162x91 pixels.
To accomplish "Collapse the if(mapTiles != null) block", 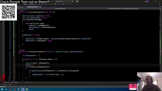I will coord(15,35).
